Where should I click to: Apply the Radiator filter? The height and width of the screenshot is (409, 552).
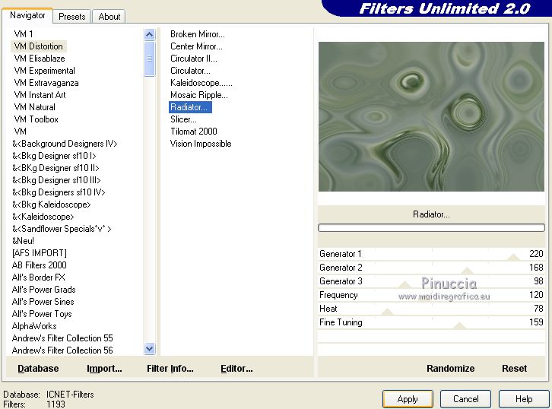(x=408, y=399)
